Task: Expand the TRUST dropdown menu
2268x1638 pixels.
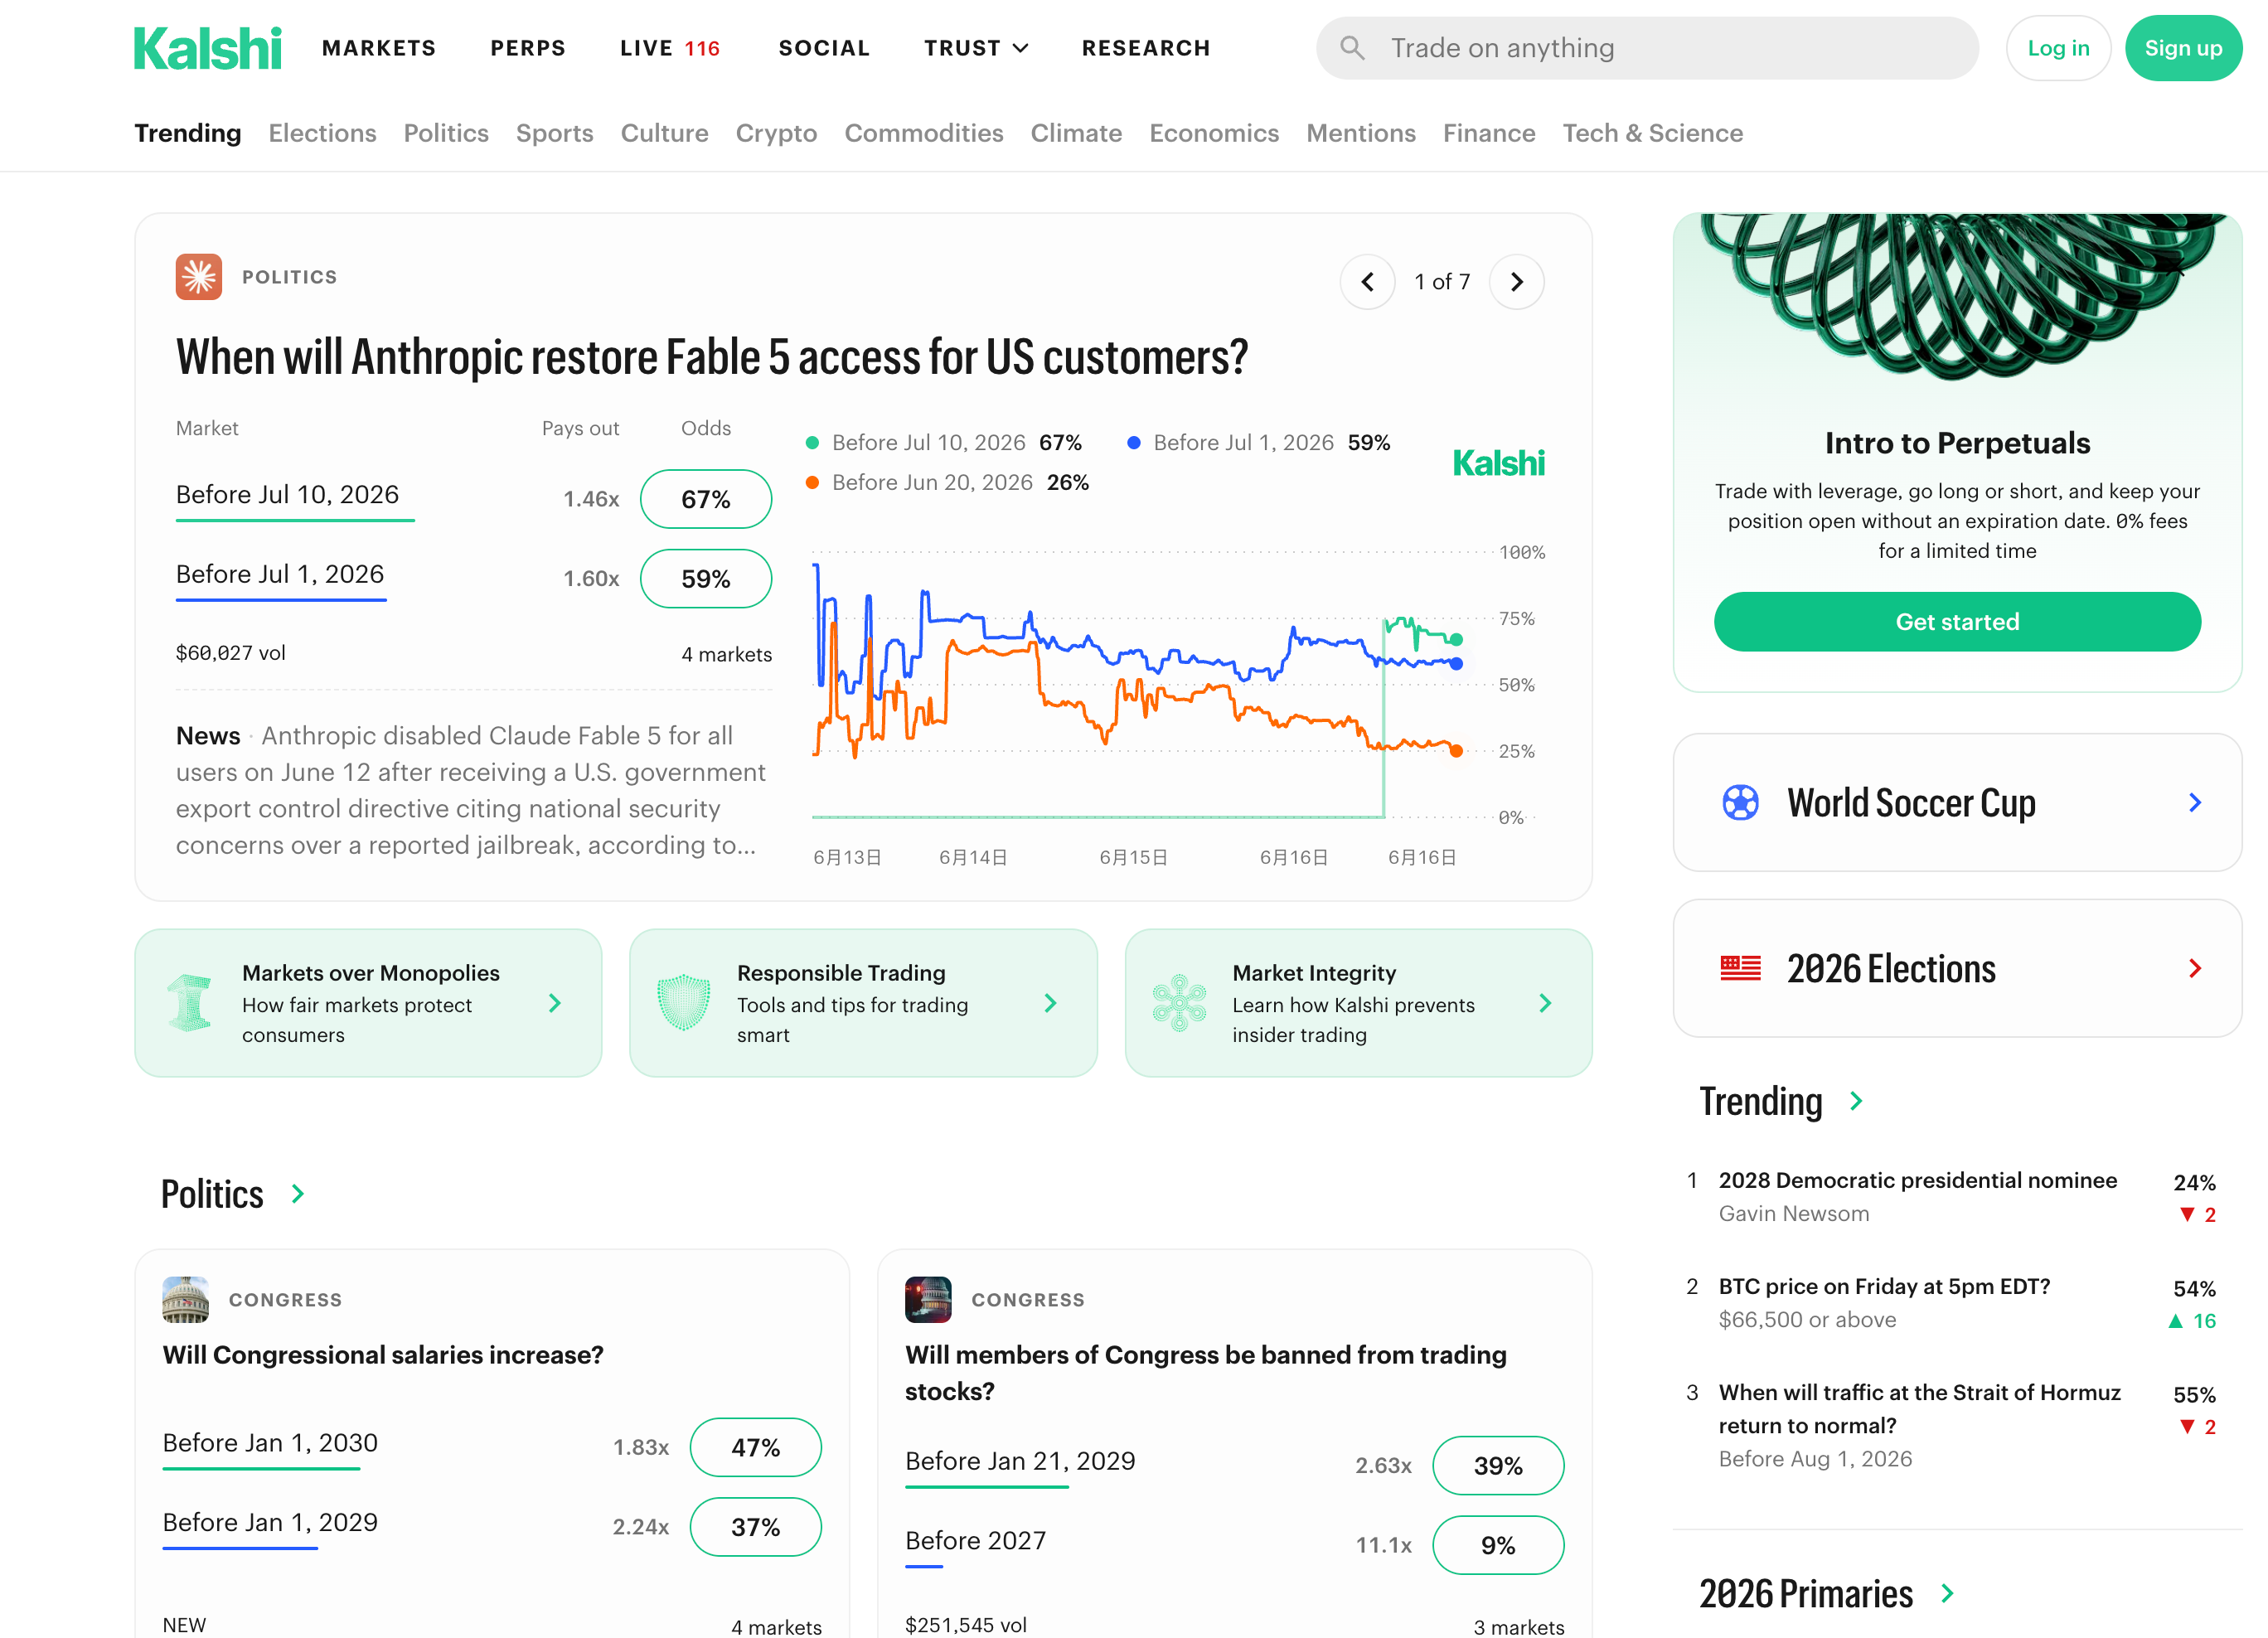Action: [x=976, y=48]
